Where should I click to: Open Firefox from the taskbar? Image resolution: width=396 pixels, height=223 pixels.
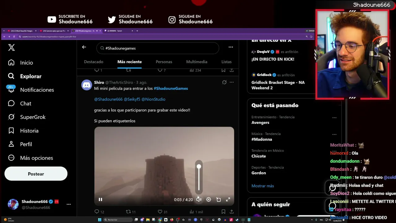(x=172, y=220)
